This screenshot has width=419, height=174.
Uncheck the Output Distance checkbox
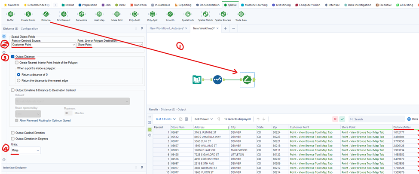(x=13, y=57)
